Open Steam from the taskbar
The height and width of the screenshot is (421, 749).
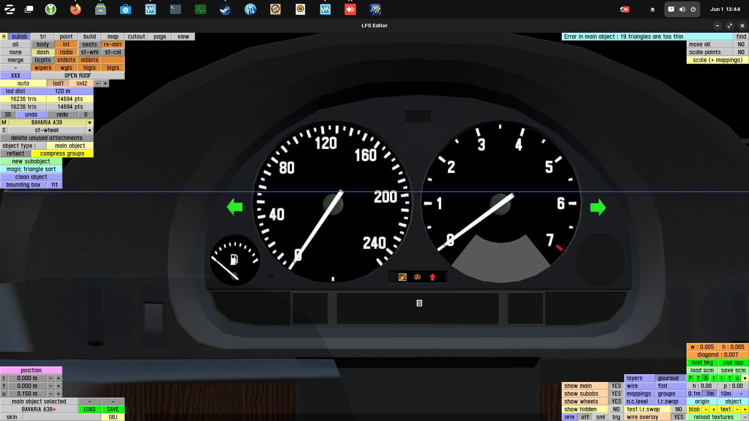225,9
